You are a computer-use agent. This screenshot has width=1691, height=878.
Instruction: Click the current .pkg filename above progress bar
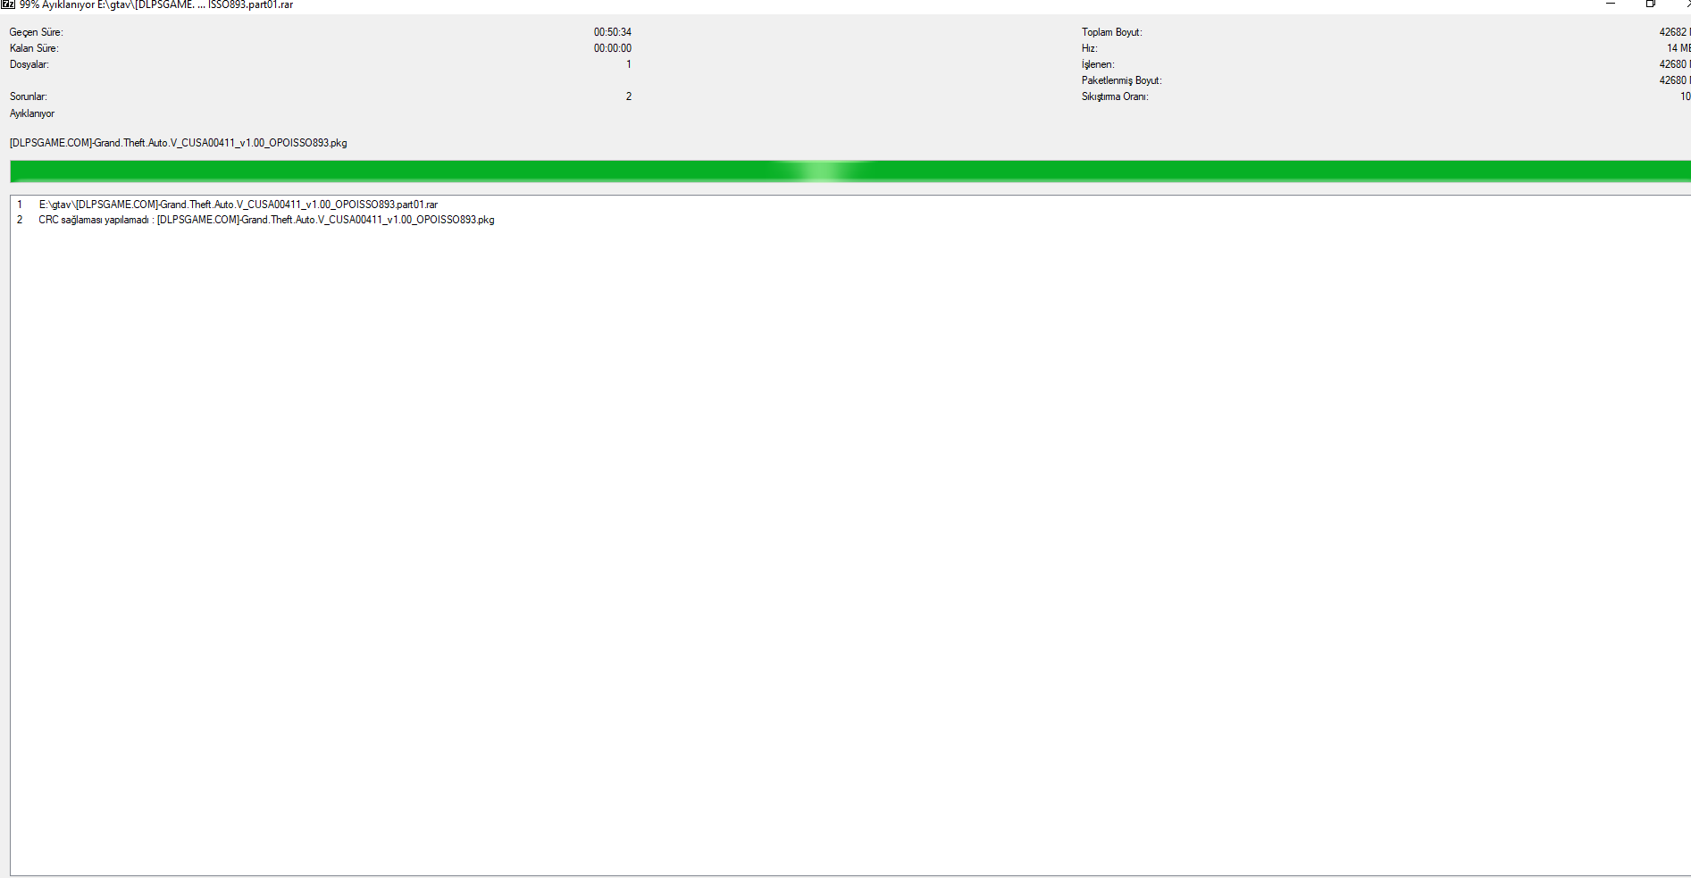click(x=178, y=143)
